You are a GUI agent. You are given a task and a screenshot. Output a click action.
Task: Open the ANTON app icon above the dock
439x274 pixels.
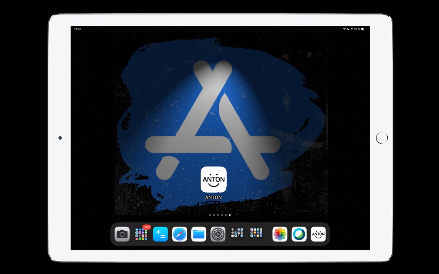point(213,179)
